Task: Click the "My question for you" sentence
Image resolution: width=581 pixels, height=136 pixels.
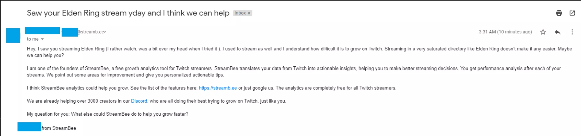Action: (108, 114)
